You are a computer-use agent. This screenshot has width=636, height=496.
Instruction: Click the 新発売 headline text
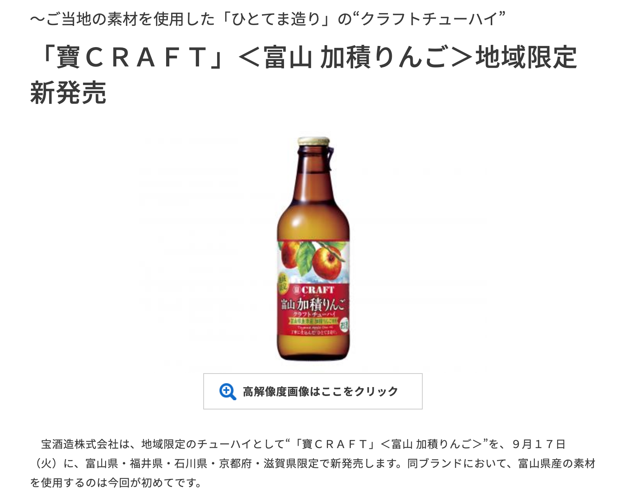(x=68, y=93)
